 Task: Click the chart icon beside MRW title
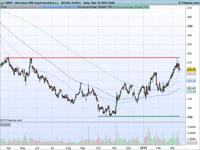tap(2, 2)
